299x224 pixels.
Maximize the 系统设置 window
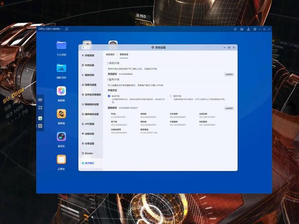(x=229, y=47)
